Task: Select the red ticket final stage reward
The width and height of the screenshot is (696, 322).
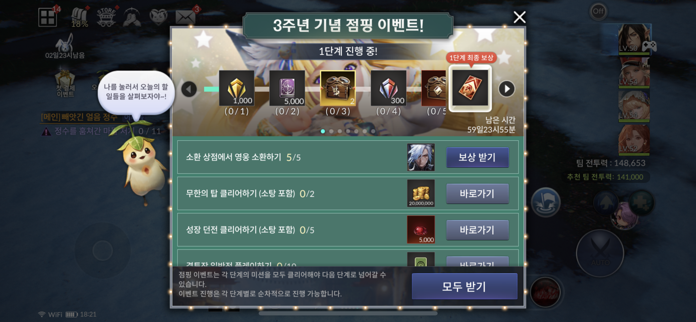Action: tap(470, 88)
